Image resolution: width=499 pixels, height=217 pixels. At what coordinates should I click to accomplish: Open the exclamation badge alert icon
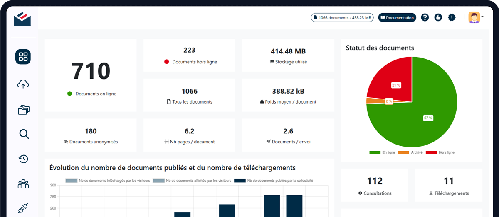(x=452, y=17)
